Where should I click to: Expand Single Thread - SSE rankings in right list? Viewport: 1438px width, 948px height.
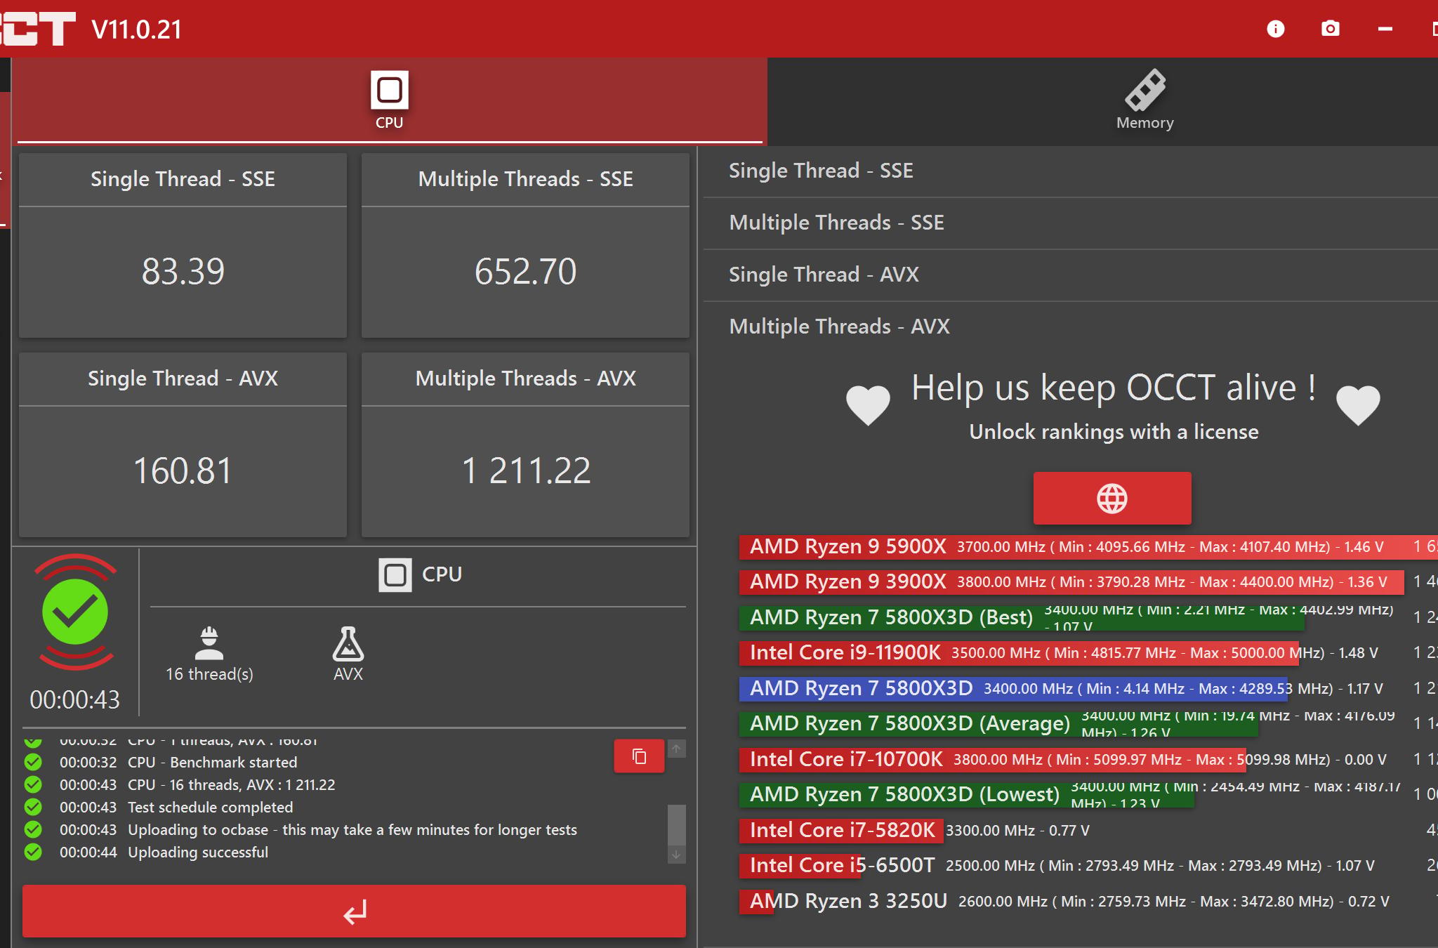click(1071, 171)
